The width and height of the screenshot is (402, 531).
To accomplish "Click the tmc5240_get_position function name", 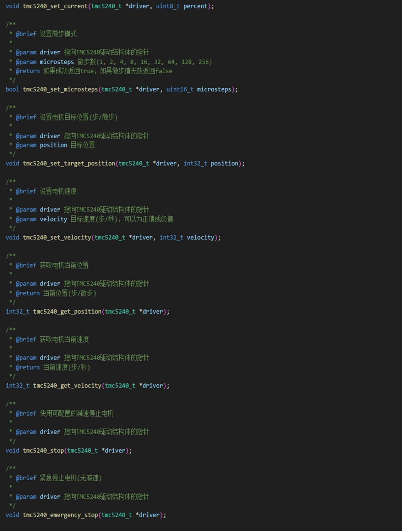I will tap(67, 311).
